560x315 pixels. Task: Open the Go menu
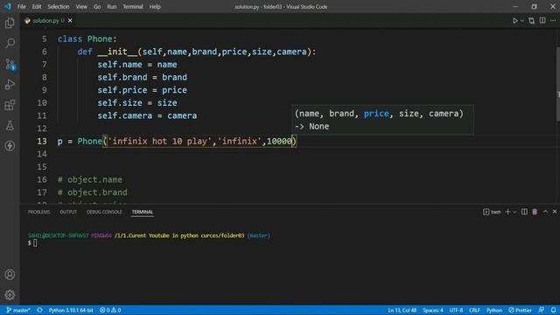(97, 6)
